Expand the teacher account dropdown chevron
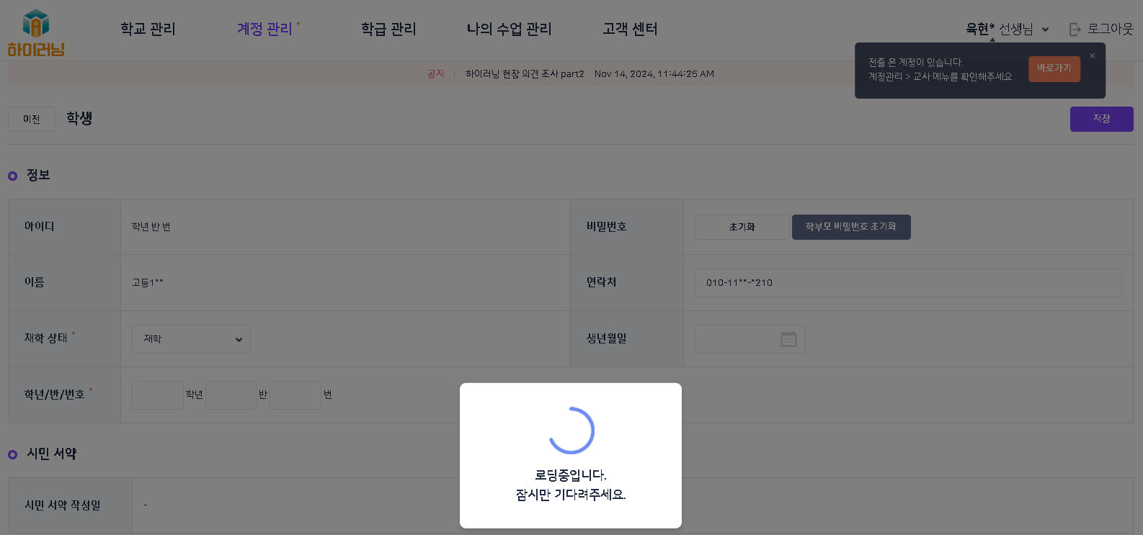Image resolution: width=1143 pixels, height=535 pixels. [1045, 30]
